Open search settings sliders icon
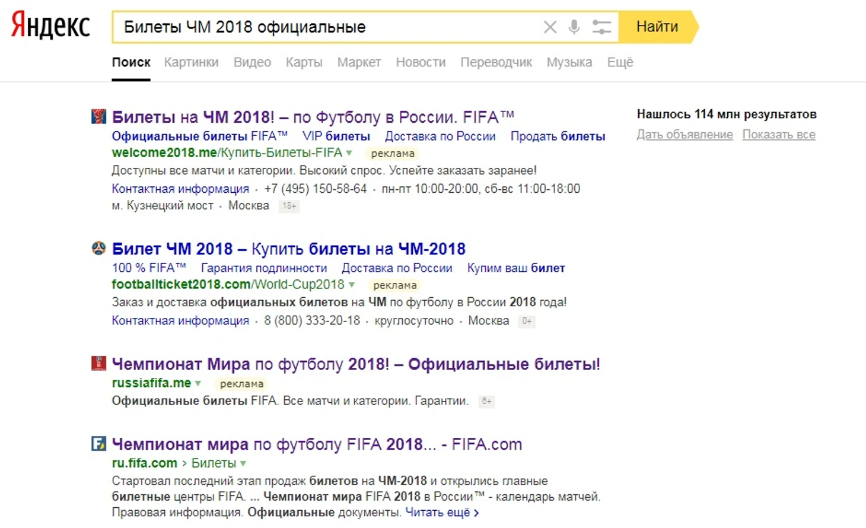Viewport: 866px width, 528px height. (601, 27)
